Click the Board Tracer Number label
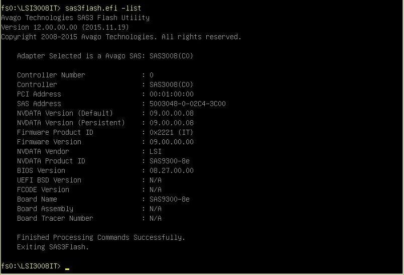404x275 pixels. (x=55, y=219)
